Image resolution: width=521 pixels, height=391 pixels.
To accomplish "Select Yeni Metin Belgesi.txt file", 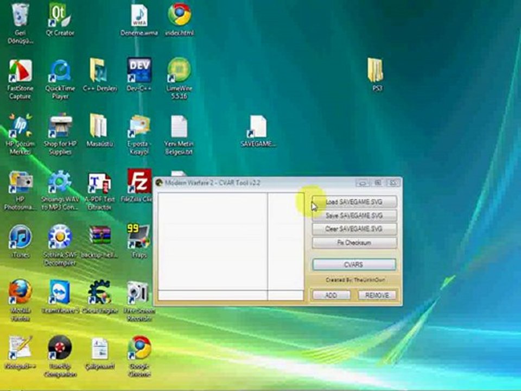I will click(x=179, y=134).
